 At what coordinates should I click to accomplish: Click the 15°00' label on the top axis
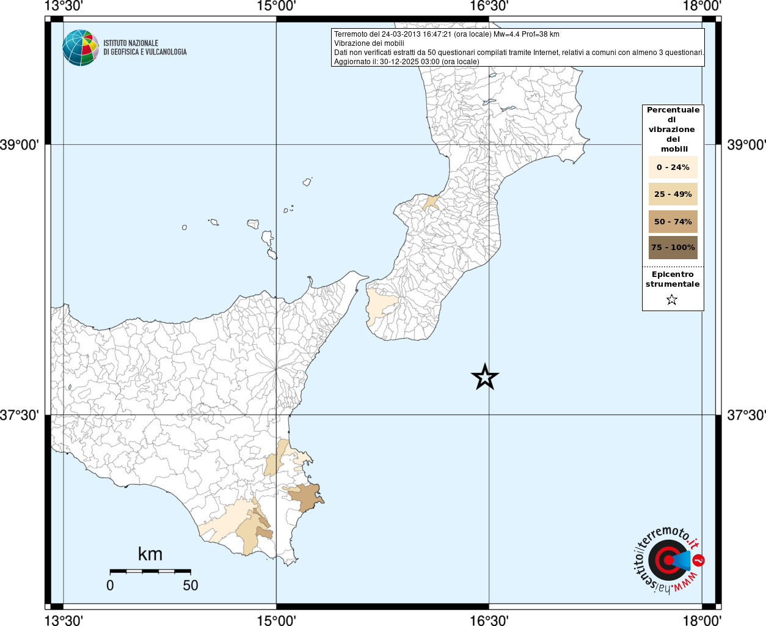click(276, 6)
